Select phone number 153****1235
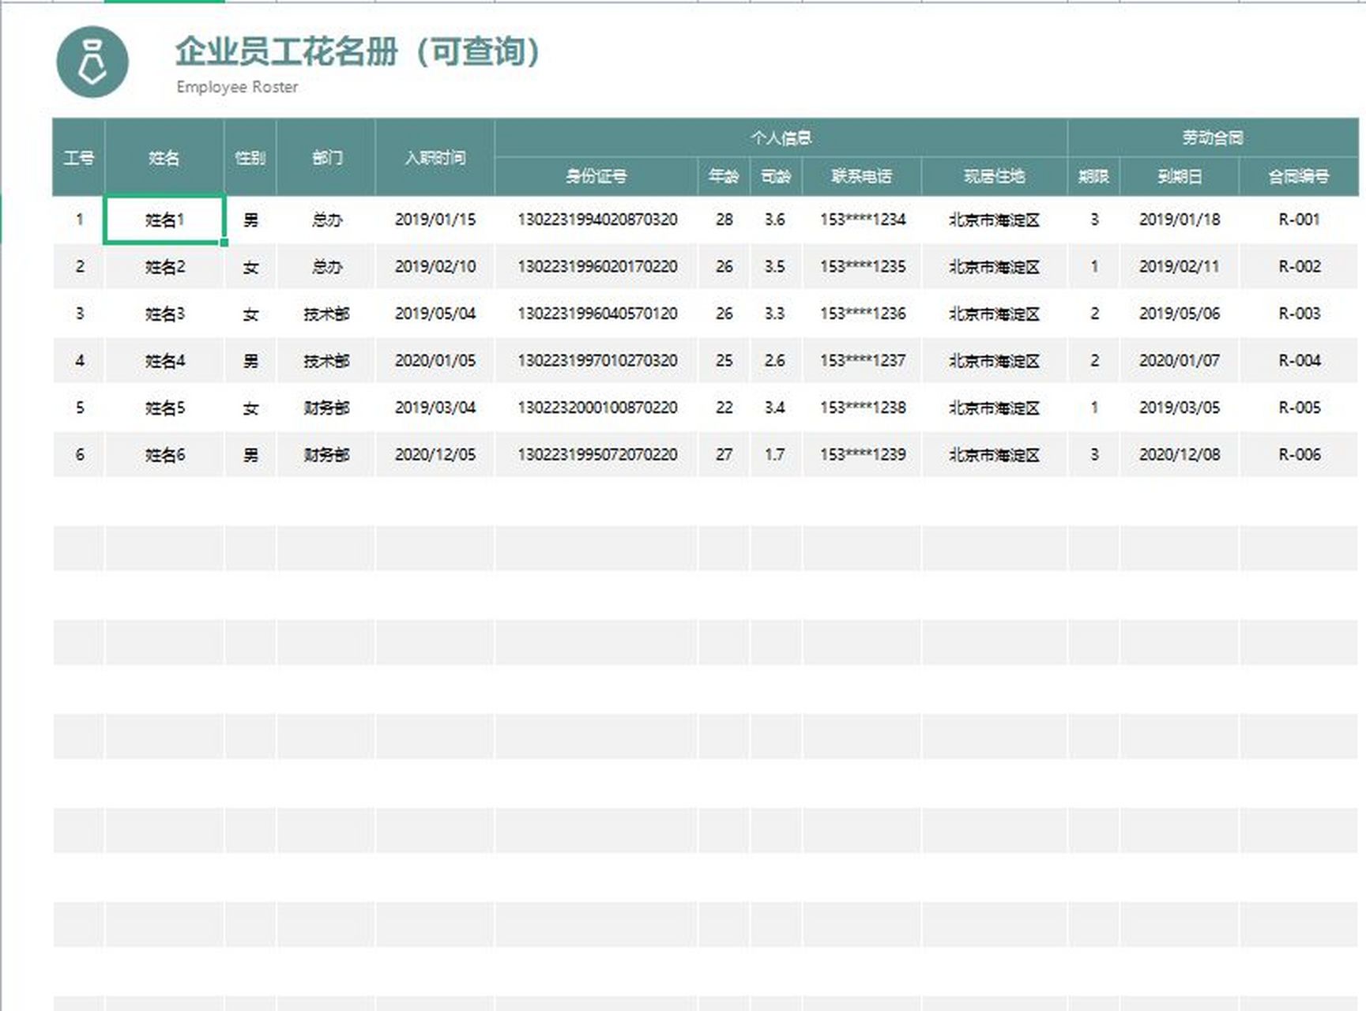1366x1011 pixels. [863, 267]
